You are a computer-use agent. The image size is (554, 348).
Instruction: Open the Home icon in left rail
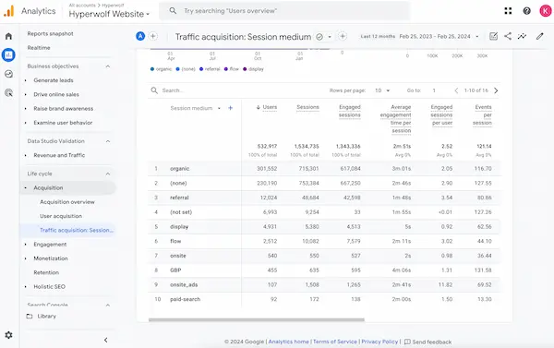click(x=8, y=36)
